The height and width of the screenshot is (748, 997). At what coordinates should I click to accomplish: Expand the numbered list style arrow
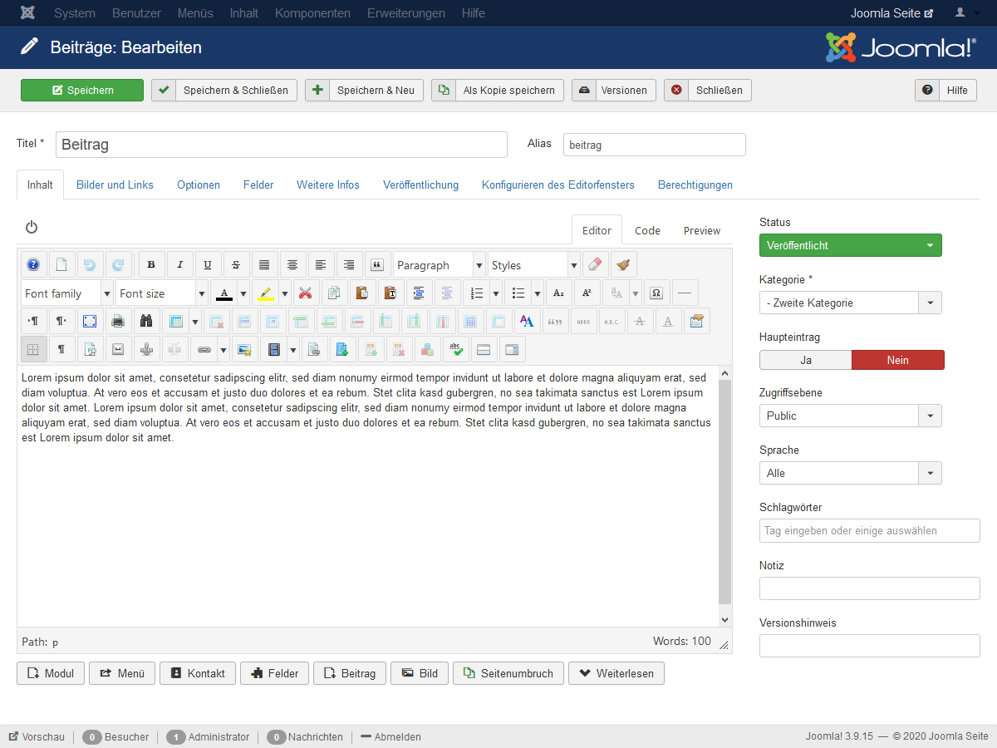(x=496, y=293)
